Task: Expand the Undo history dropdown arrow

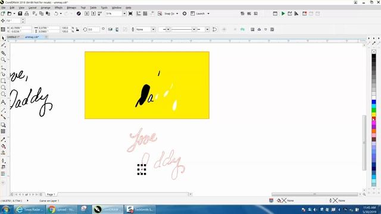Action: [61, 14]
